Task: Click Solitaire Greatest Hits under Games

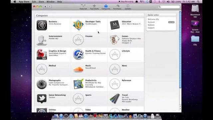Action: [131, 39]
